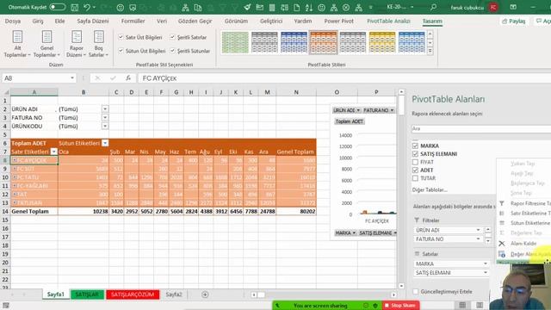
Task: Uncheck Şeritli Sütunlar checkbox
Action: 172,51
